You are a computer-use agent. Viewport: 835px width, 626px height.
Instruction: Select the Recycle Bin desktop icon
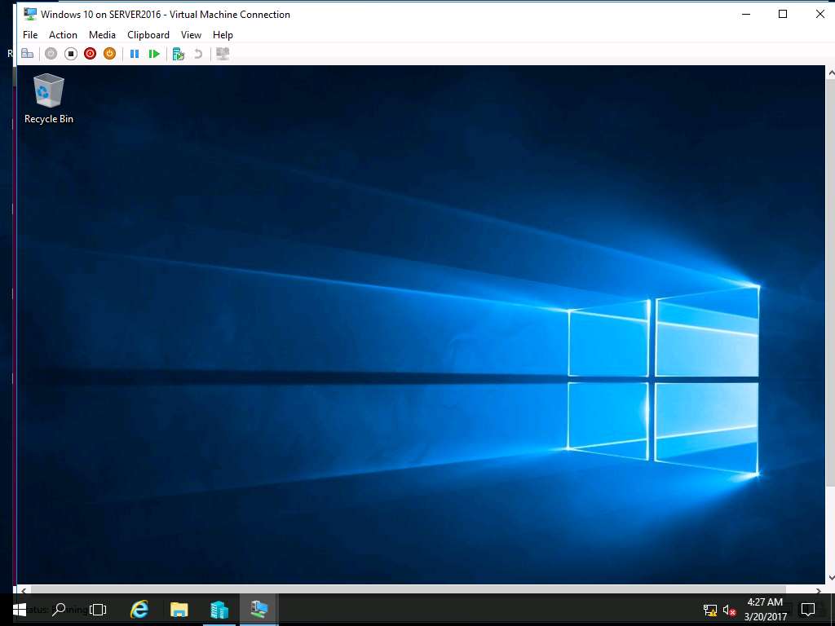click(48, 99)
